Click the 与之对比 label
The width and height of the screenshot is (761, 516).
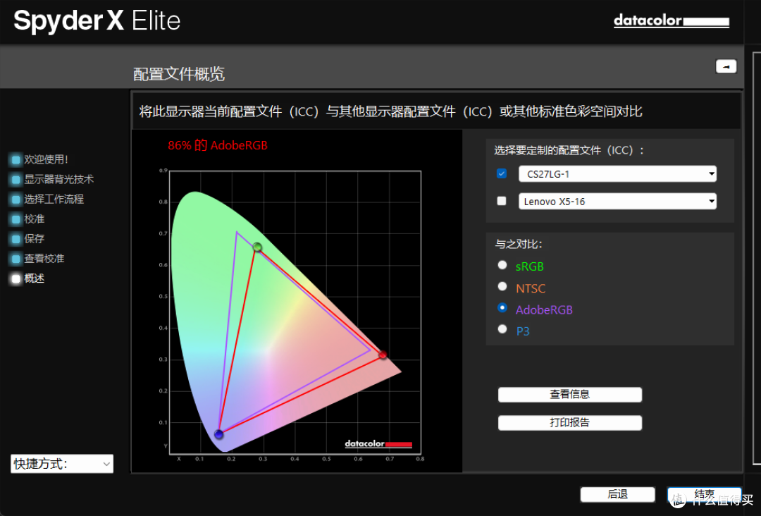tap(519, 244)
